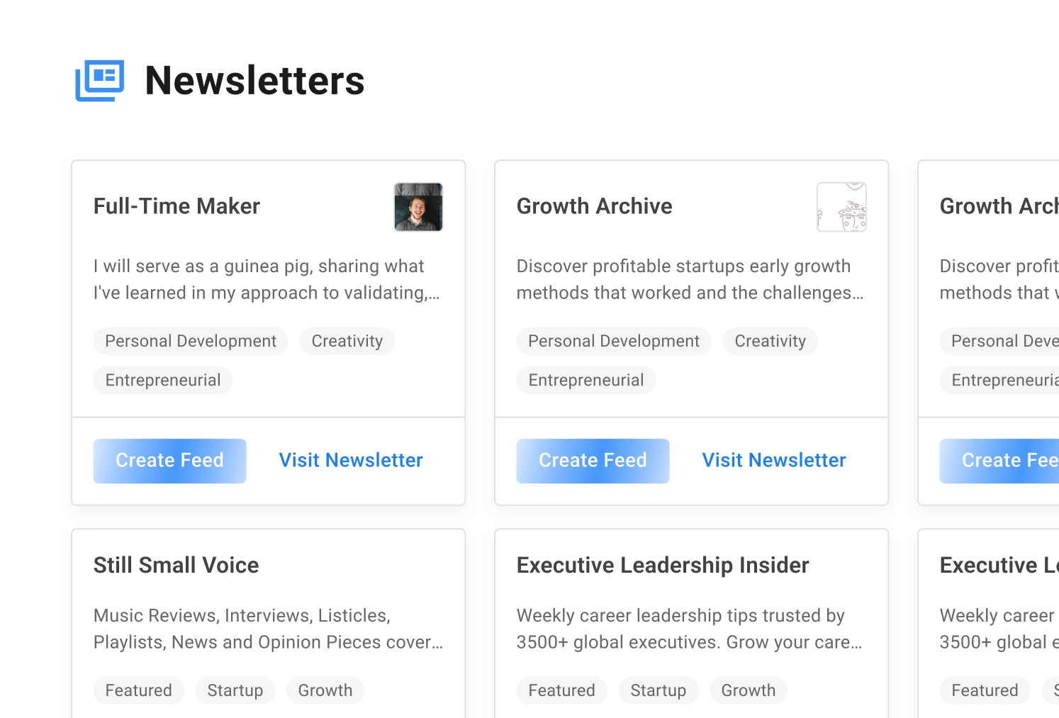Viewport: 1059px width, 718px height.
Task: Click the Newsletters header icon
Action: coord(99,80)
